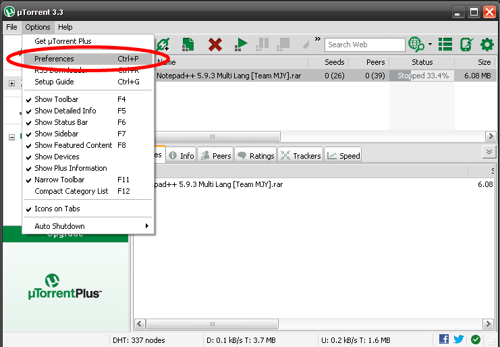This screenshot has height=347, width=500.
Task: Click the Add Torrent from URL link icon
Action: [x=163, y=45]
